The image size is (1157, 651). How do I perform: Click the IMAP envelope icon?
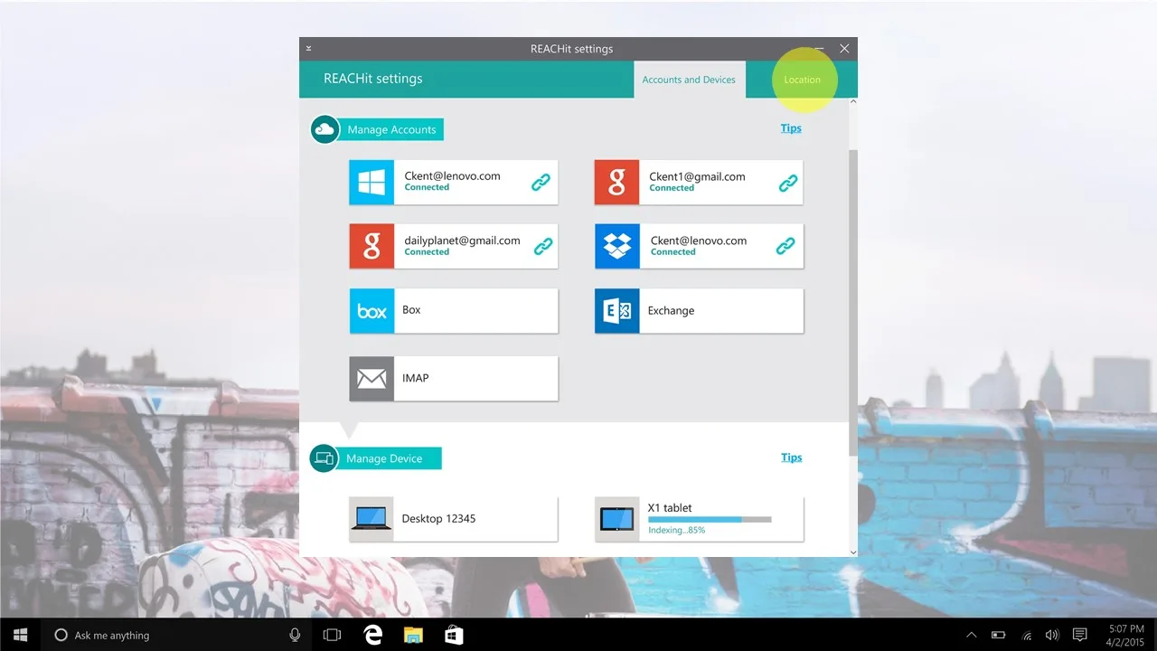tap(372, 379)
